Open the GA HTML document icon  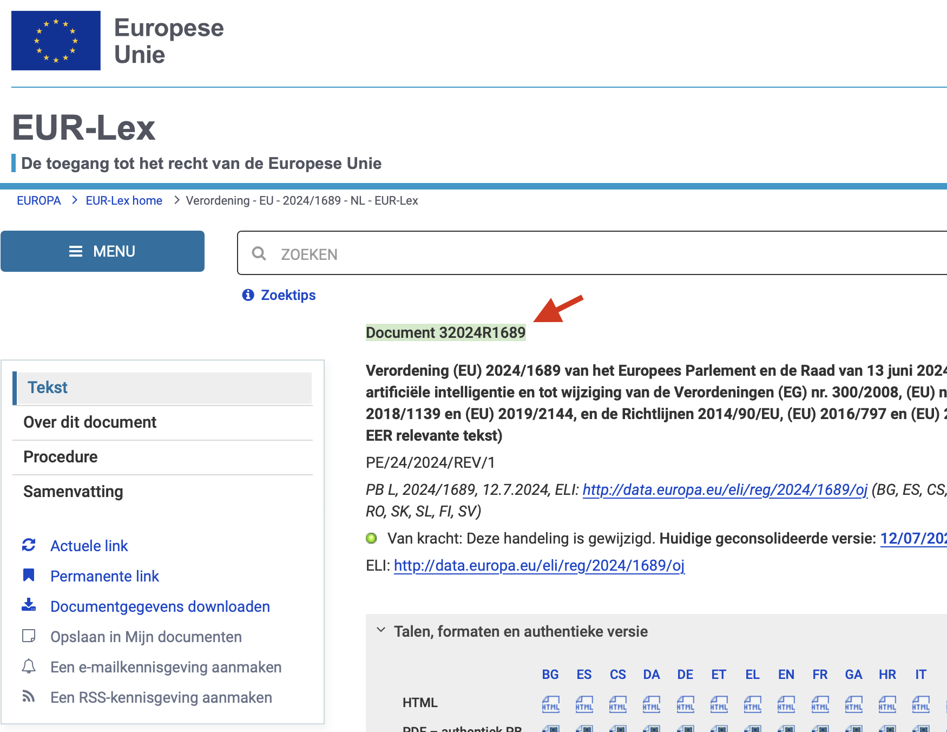pos(853,704)
